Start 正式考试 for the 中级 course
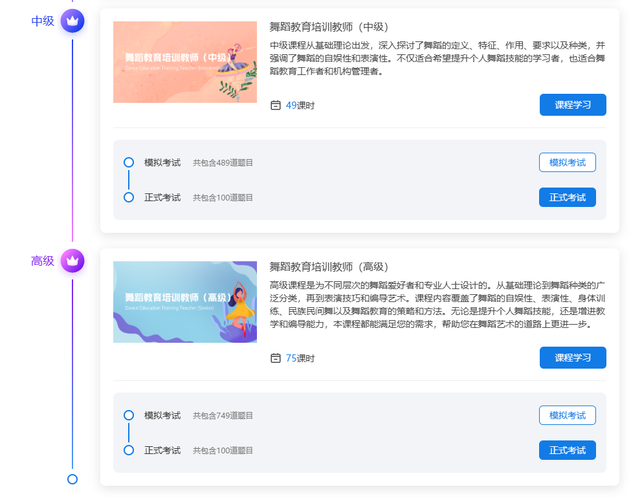 [x=568, y=197]
